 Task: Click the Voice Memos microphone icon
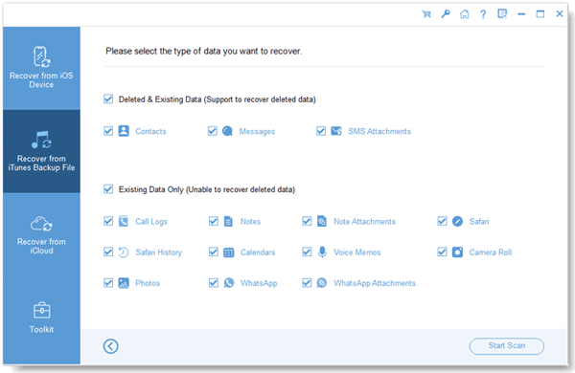click(x=322, y=252)
